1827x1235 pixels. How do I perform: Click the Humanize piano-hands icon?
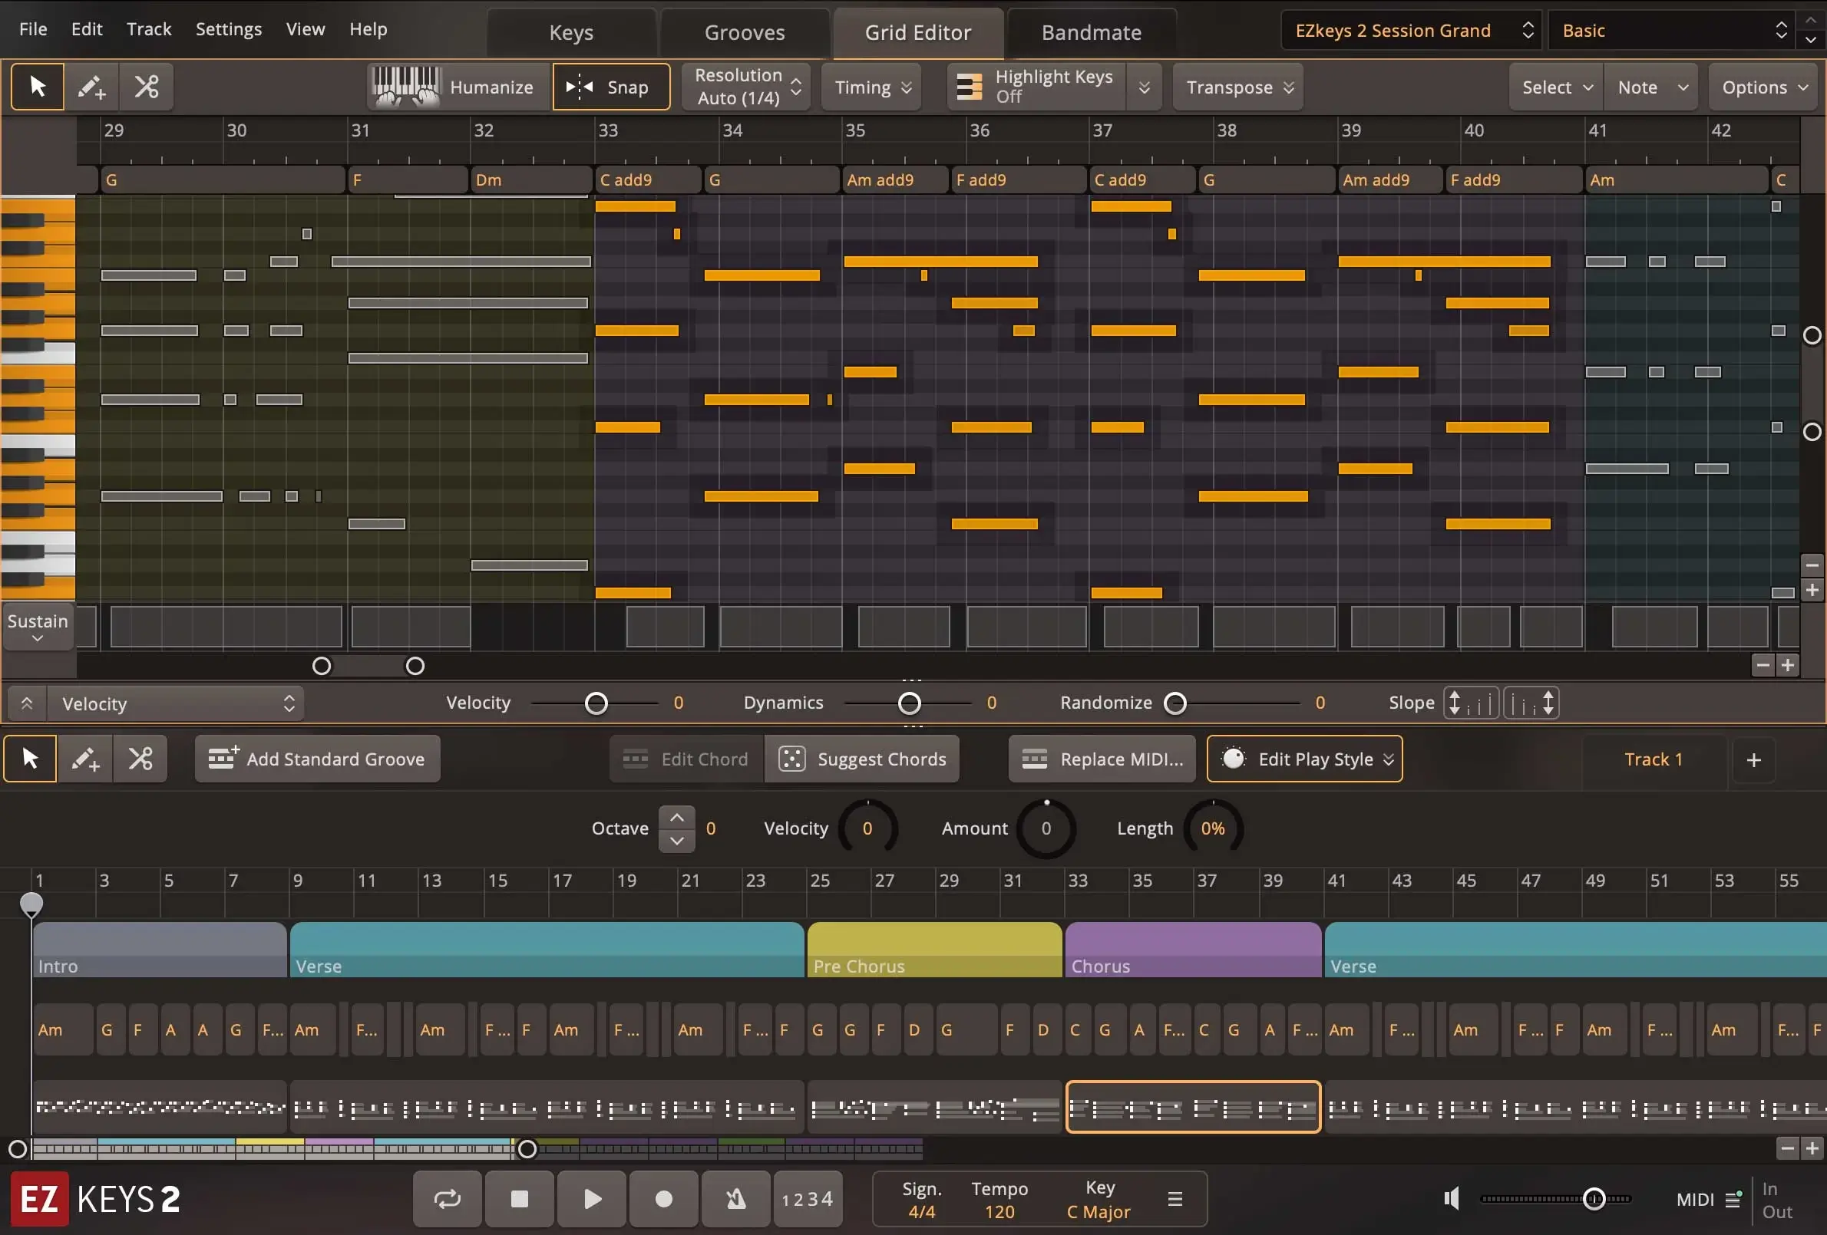click(405, 87)
